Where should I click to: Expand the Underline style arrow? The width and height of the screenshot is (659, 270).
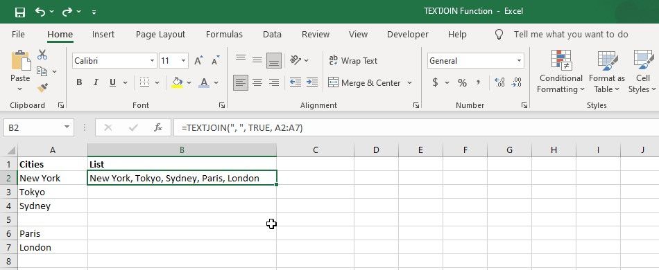(125, 83)
